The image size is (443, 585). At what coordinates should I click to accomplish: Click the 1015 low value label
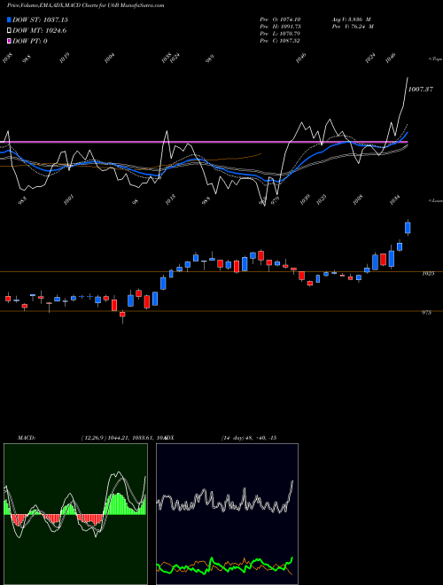(x=170, y=199)
